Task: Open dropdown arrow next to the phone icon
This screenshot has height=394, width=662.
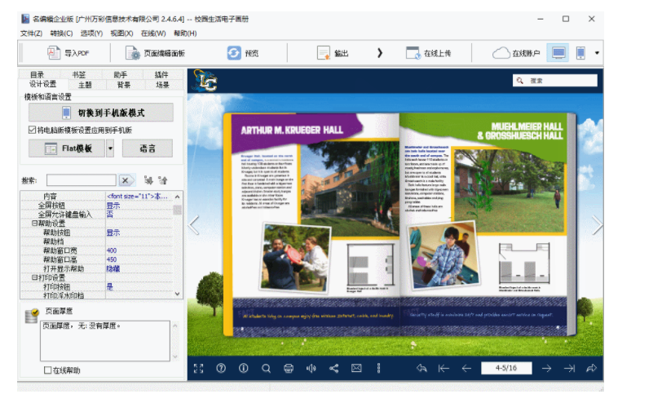Action: click(598, 53)
